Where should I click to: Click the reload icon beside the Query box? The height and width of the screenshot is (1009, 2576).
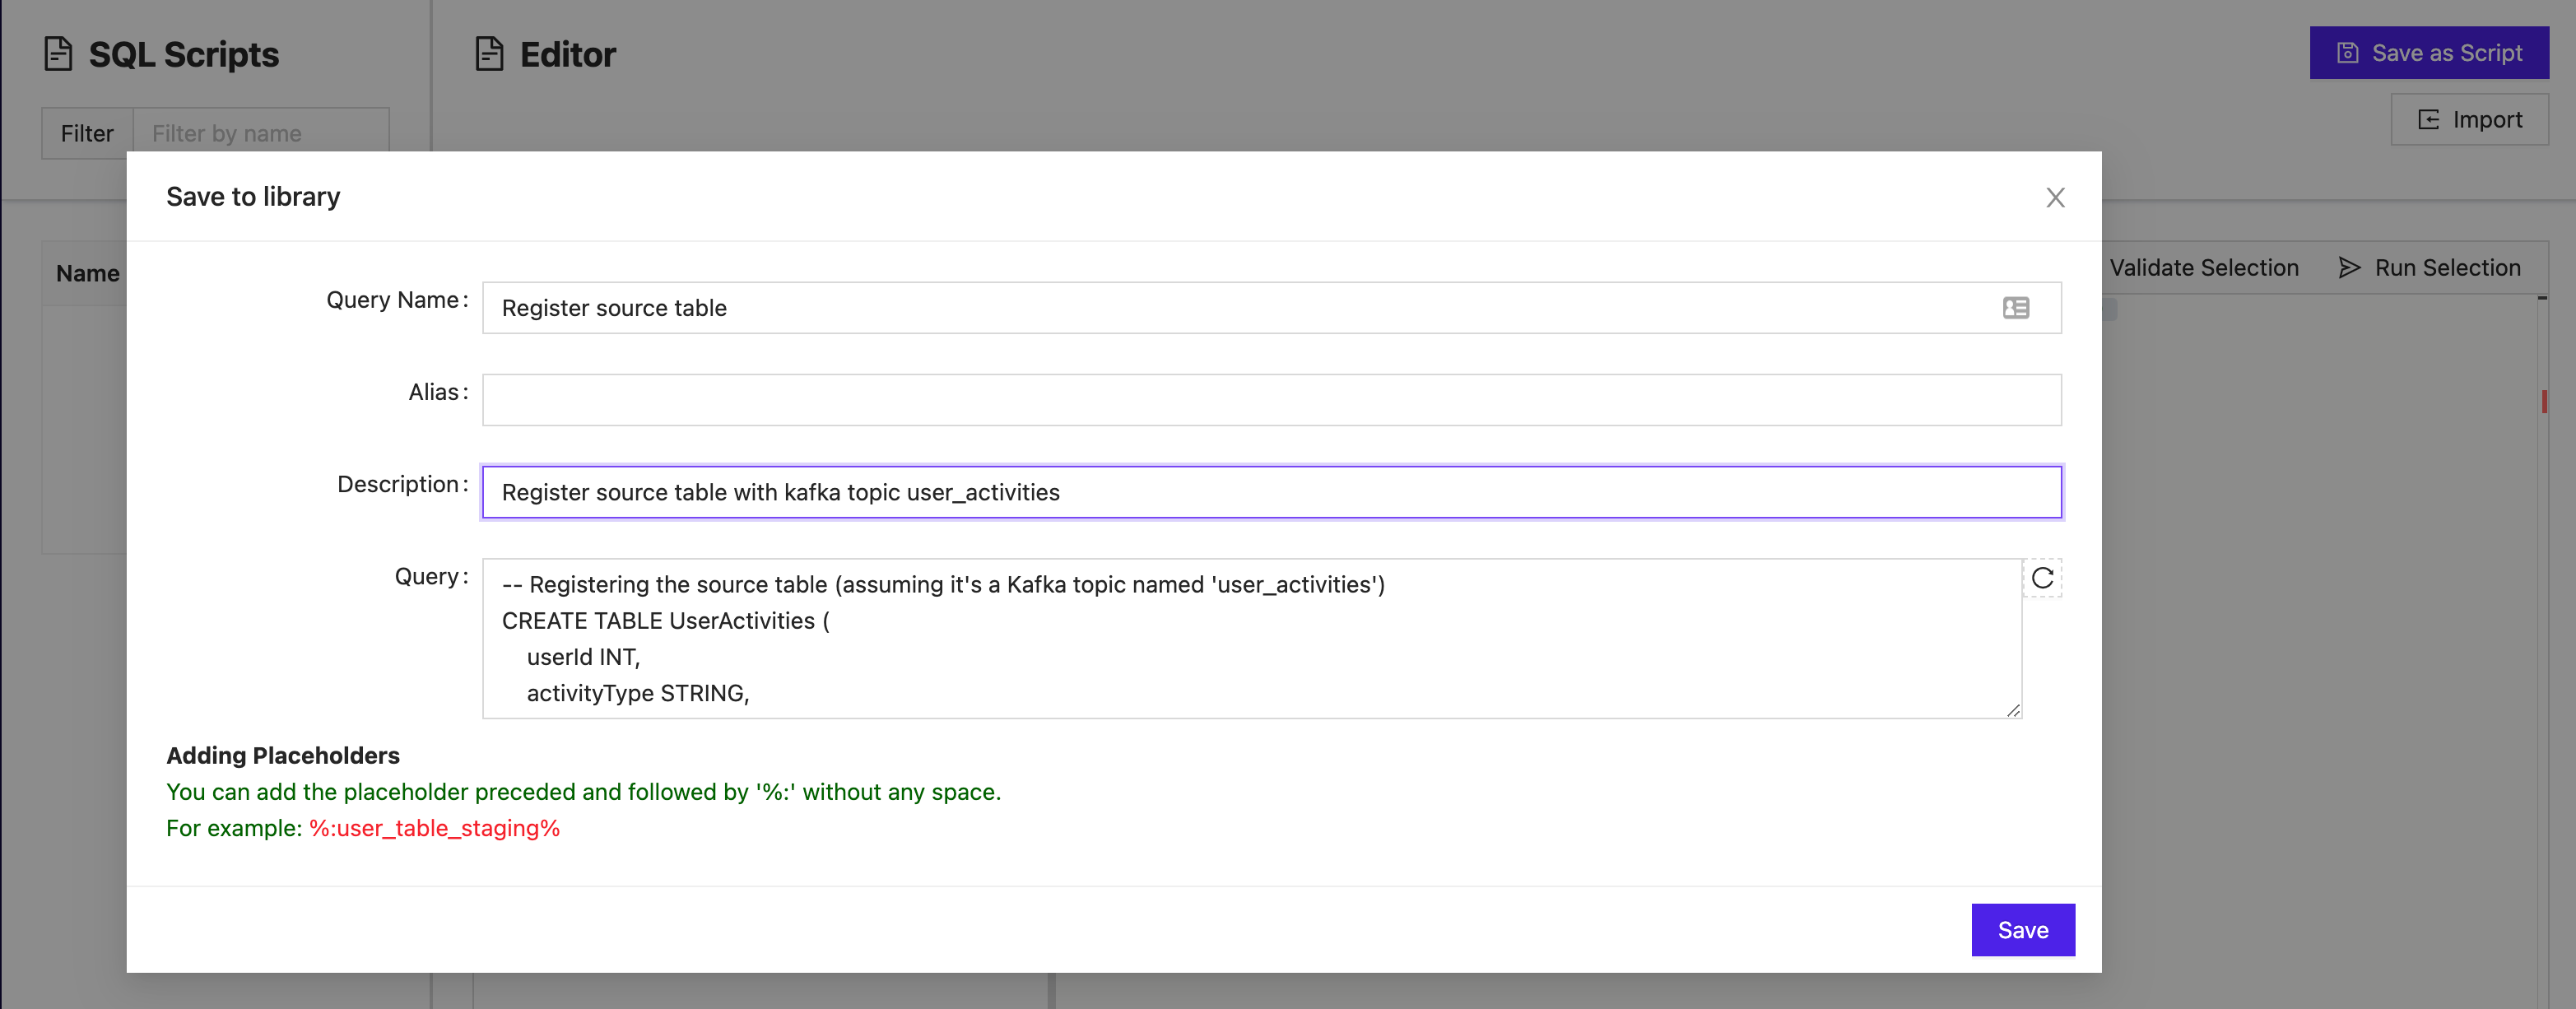pos(2042,578)
